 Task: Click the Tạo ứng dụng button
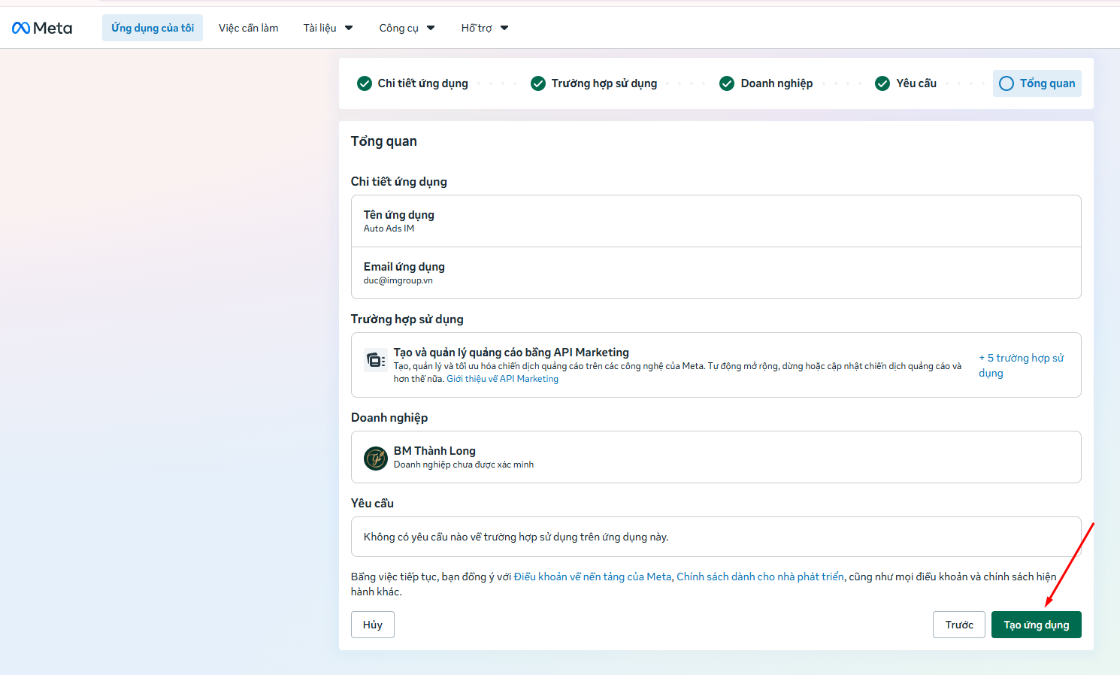click(x=1036, y=625)
